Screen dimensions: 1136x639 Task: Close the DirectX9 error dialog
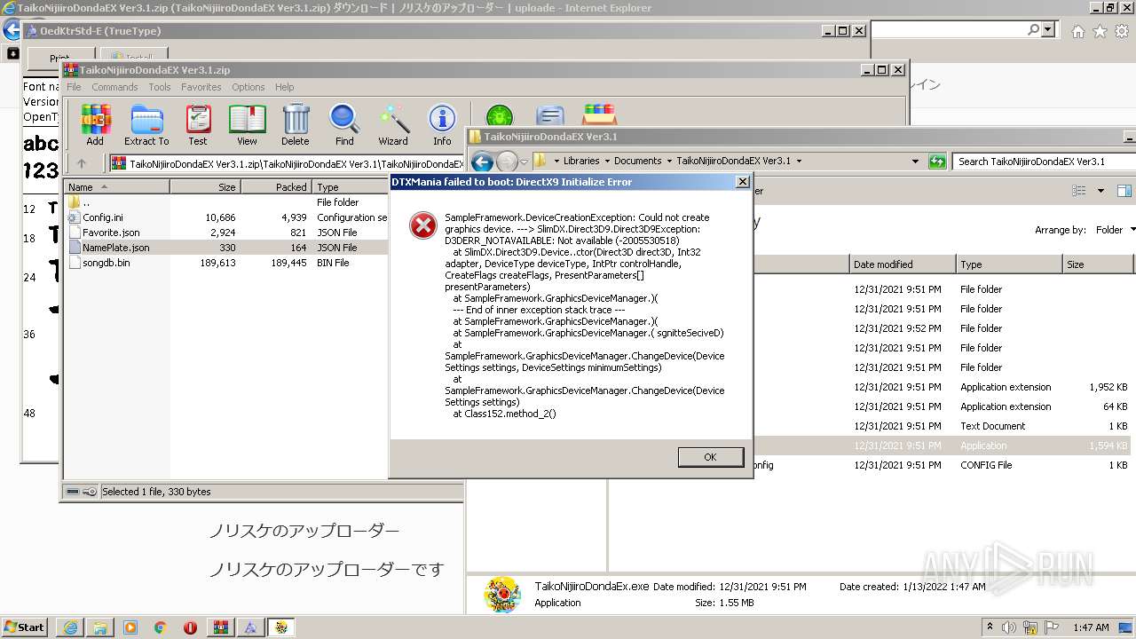(743, 181)
